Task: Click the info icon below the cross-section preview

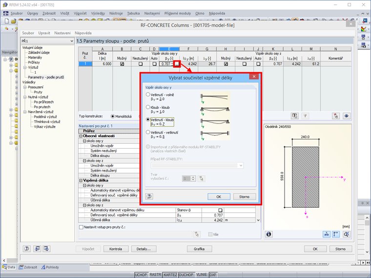Action: click(268, 234)
